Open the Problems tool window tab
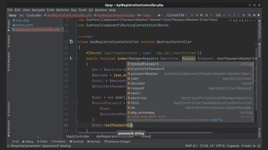This screenshot has width=268, height=150. [x=58, y=142]
